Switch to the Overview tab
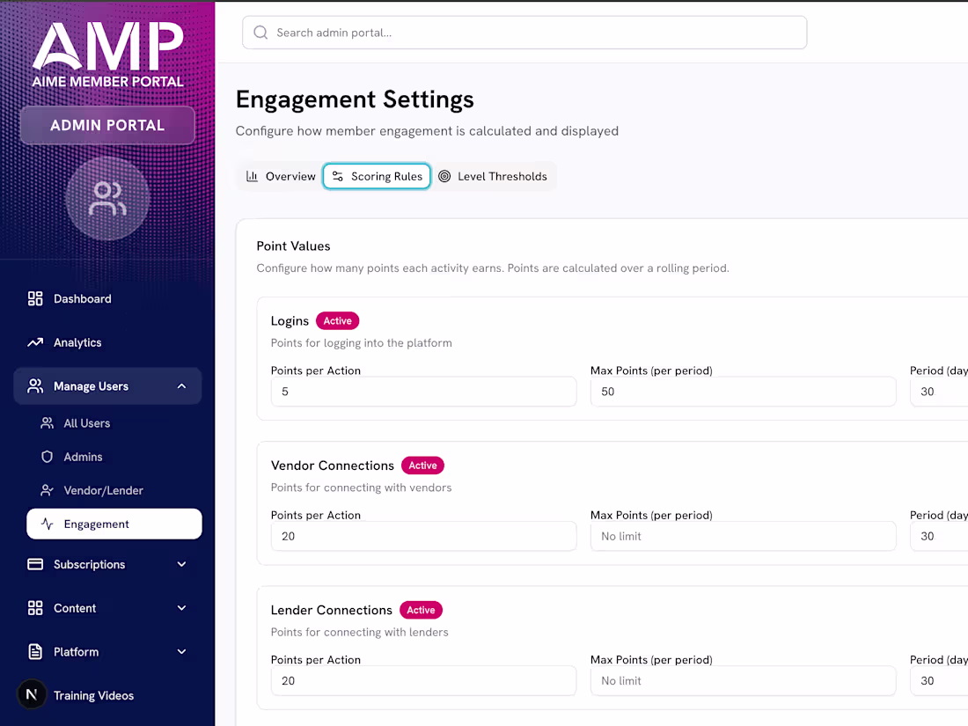The width and height of the screenshot is (968, 726). tap(281, 177)
